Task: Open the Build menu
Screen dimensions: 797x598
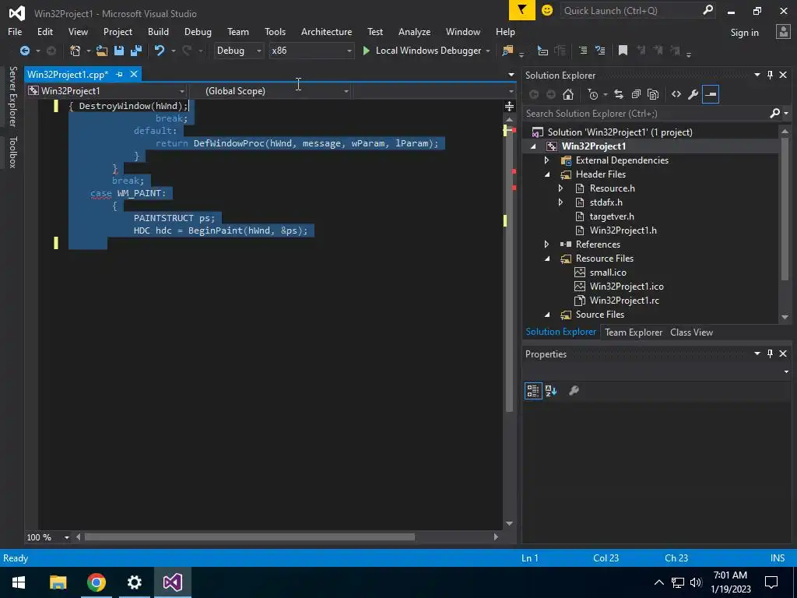Action: [158, 31]
